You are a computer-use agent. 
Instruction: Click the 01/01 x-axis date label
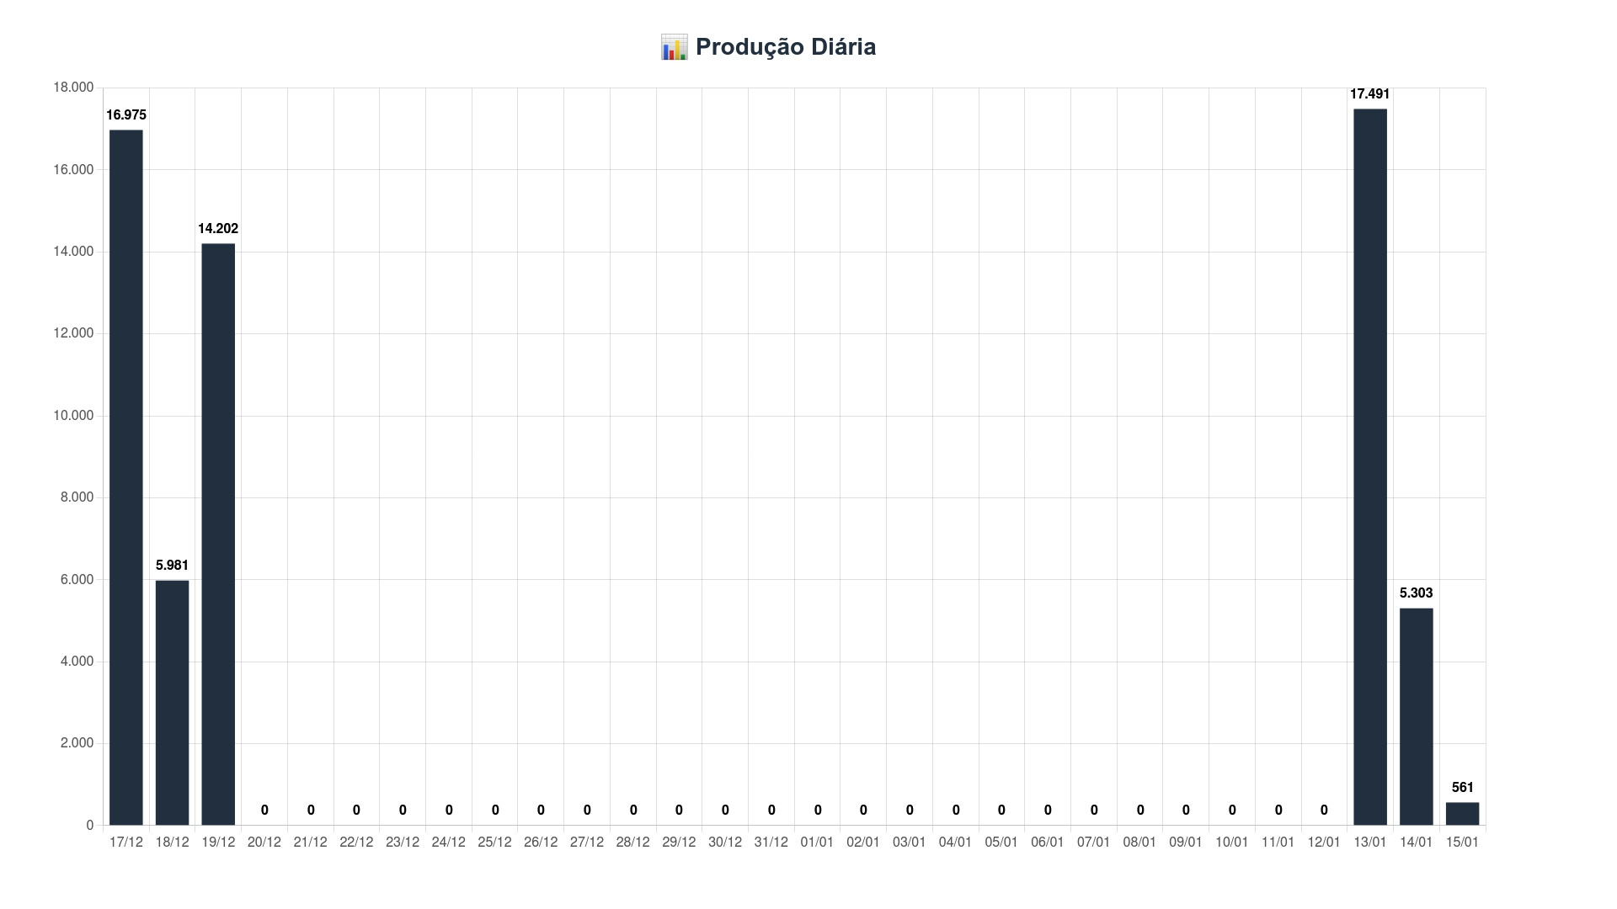point(817,843)
